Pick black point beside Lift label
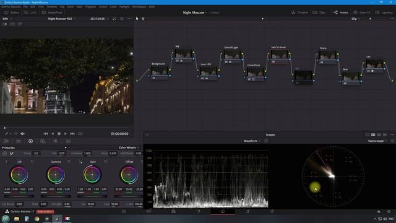Viewport: 396px width, 223px height. pyautogui.click(x=7, y=162)
